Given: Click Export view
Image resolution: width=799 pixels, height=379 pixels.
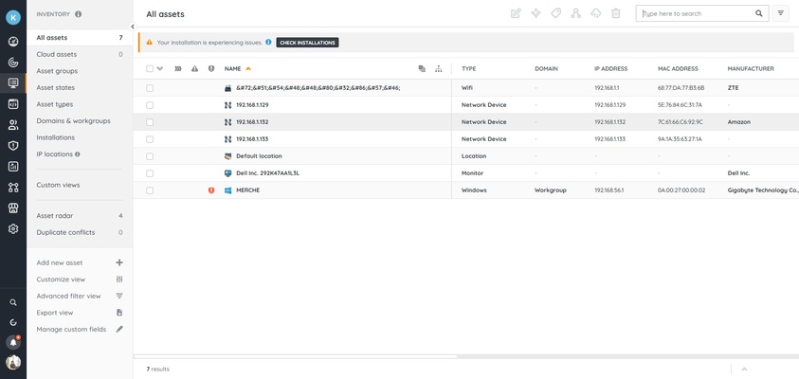Looking at the screenshot, I should (80, 313).
